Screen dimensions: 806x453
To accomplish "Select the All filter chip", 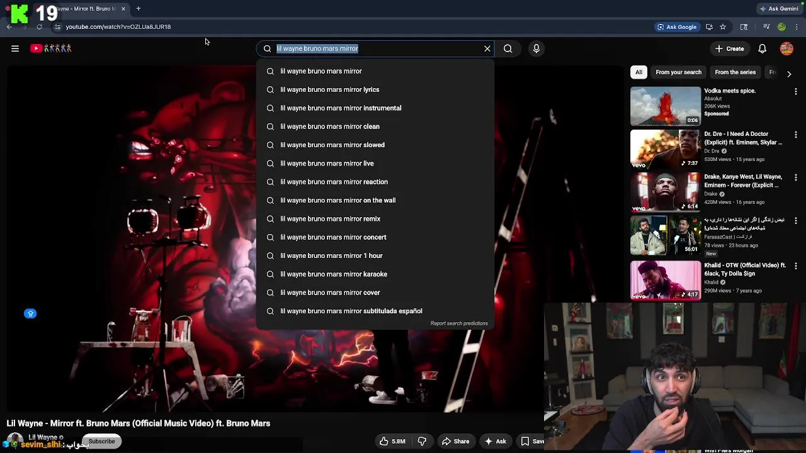I will pos(639,72).
